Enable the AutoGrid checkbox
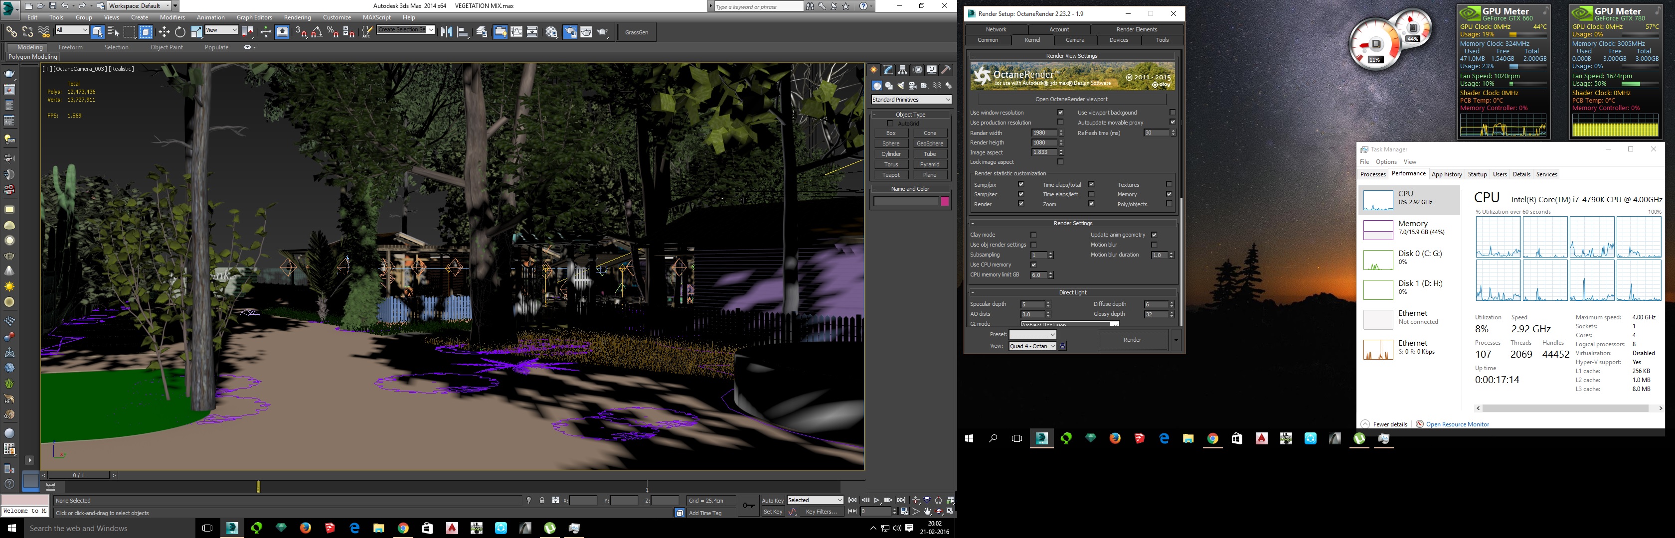1675x538 pixels. click(x=890, y=124)
